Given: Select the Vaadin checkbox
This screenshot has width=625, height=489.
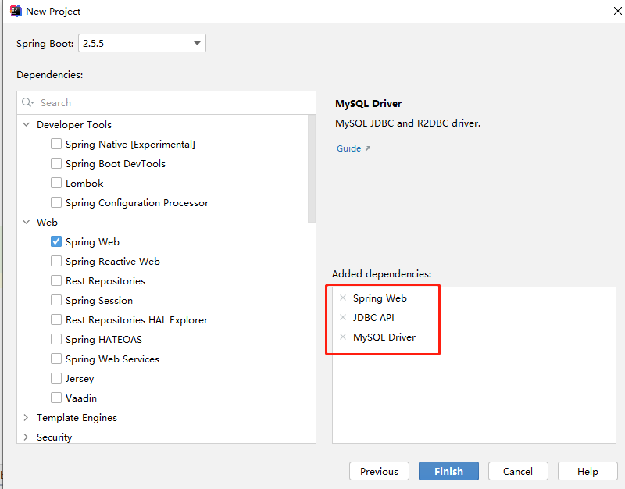Looking at the screenshot, I should tap(56, 398).
